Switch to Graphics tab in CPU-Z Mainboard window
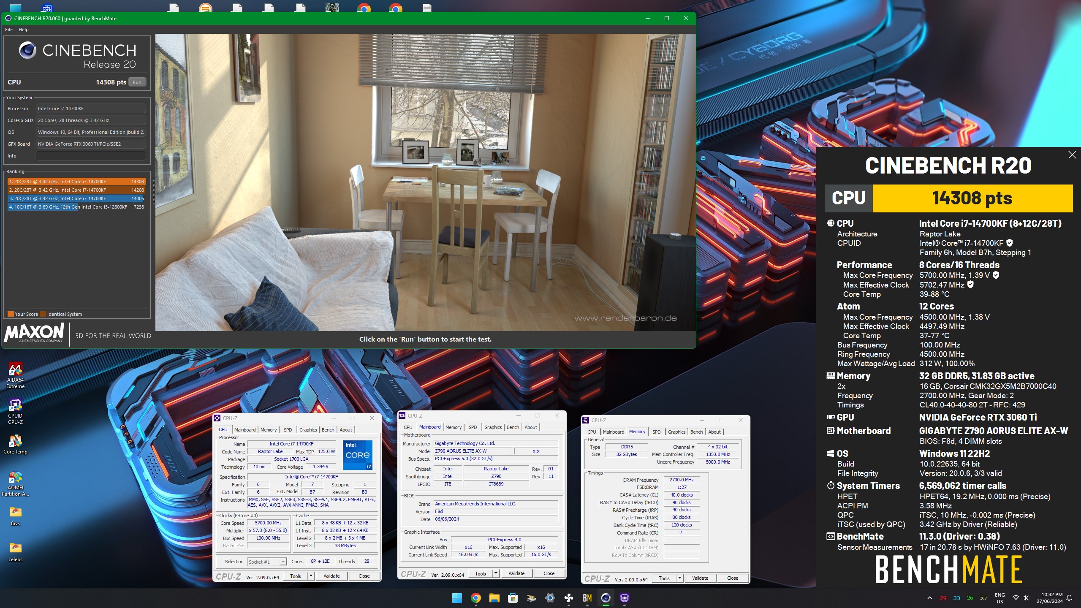The width and height of the screenshot is (1081, 608). pyautogui.click(x=493, y=427)
